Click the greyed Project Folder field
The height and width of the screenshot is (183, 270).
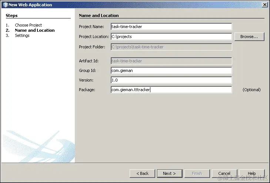pyautogui.click(x=171, y=47)
